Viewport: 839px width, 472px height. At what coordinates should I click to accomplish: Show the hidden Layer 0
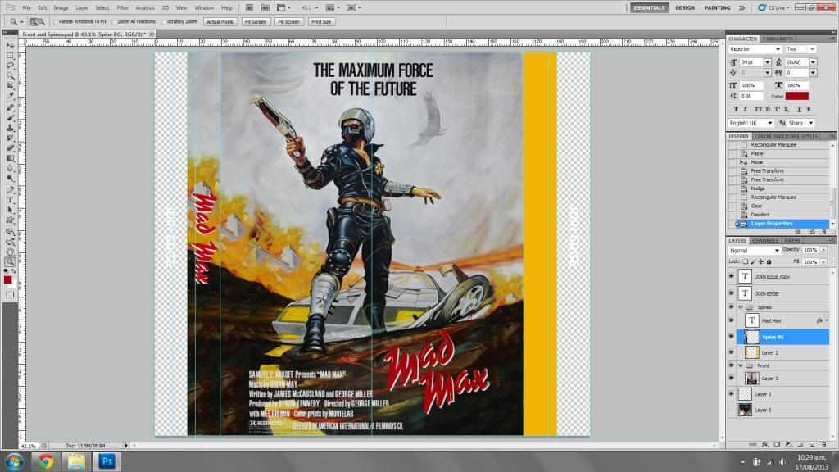click(x=732, y=410)
